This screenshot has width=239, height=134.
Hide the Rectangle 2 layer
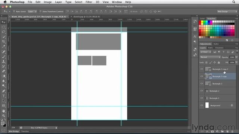coord(202,91)
